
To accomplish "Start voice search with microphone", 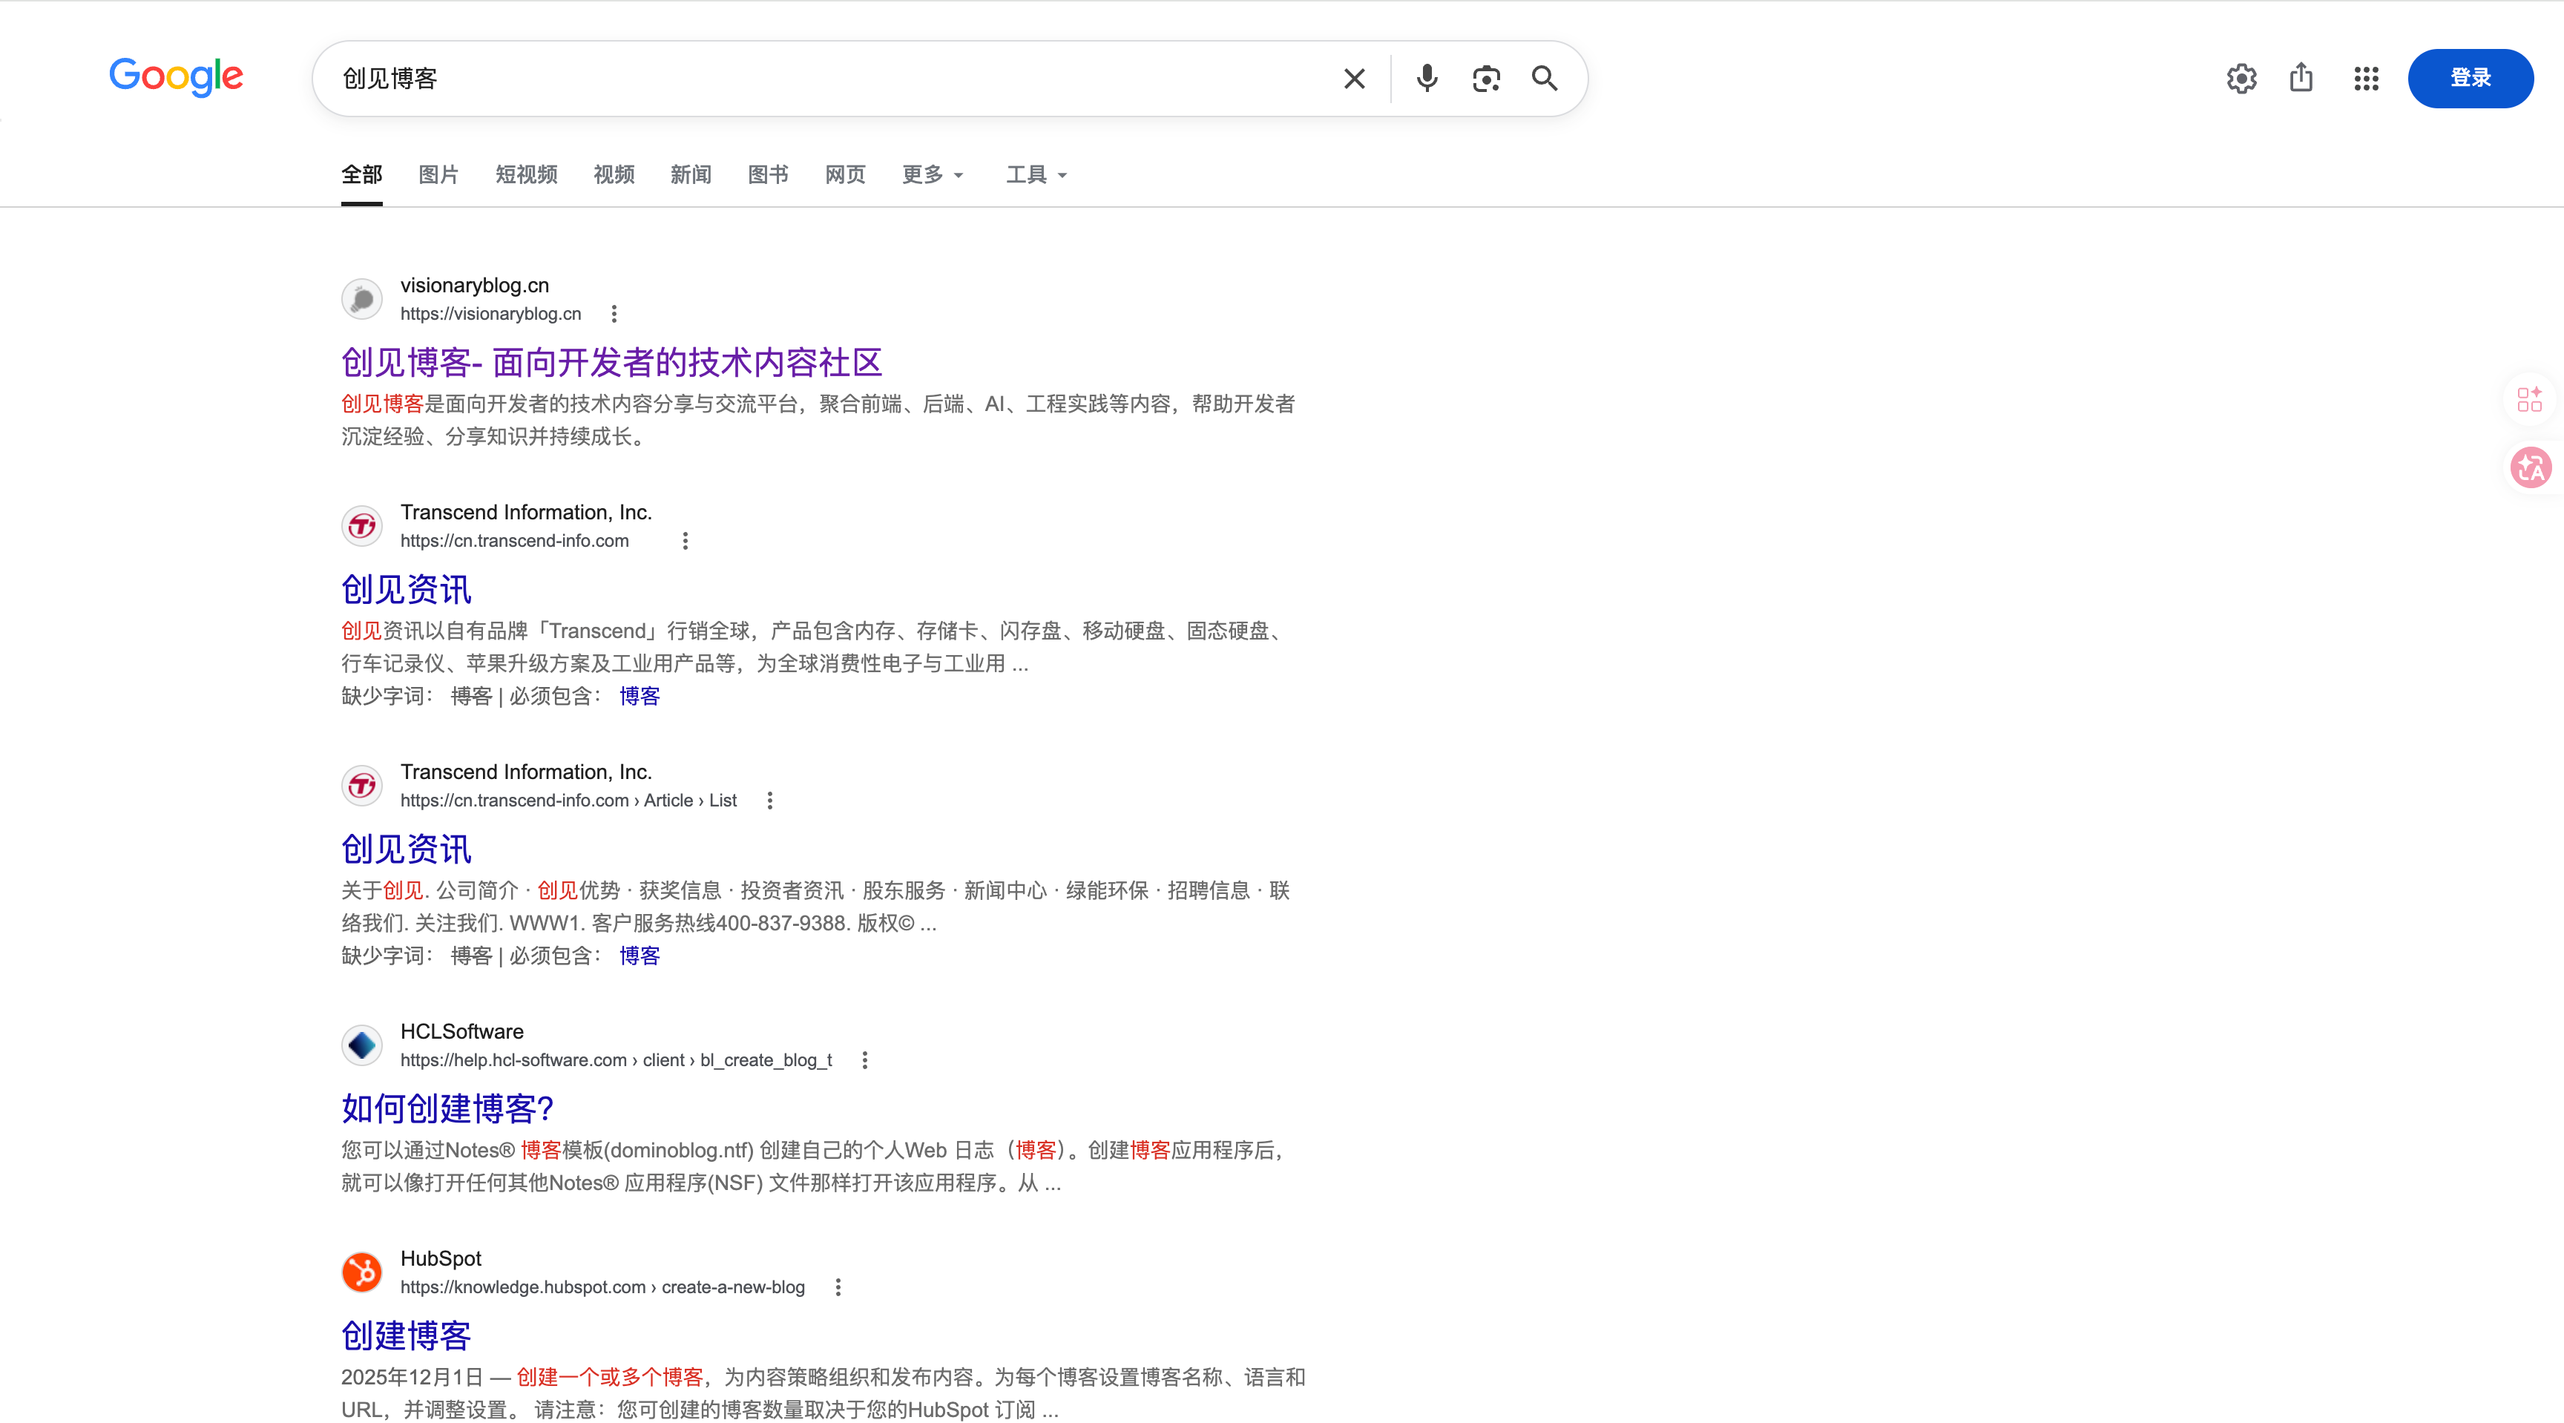I will [1427, 79].
